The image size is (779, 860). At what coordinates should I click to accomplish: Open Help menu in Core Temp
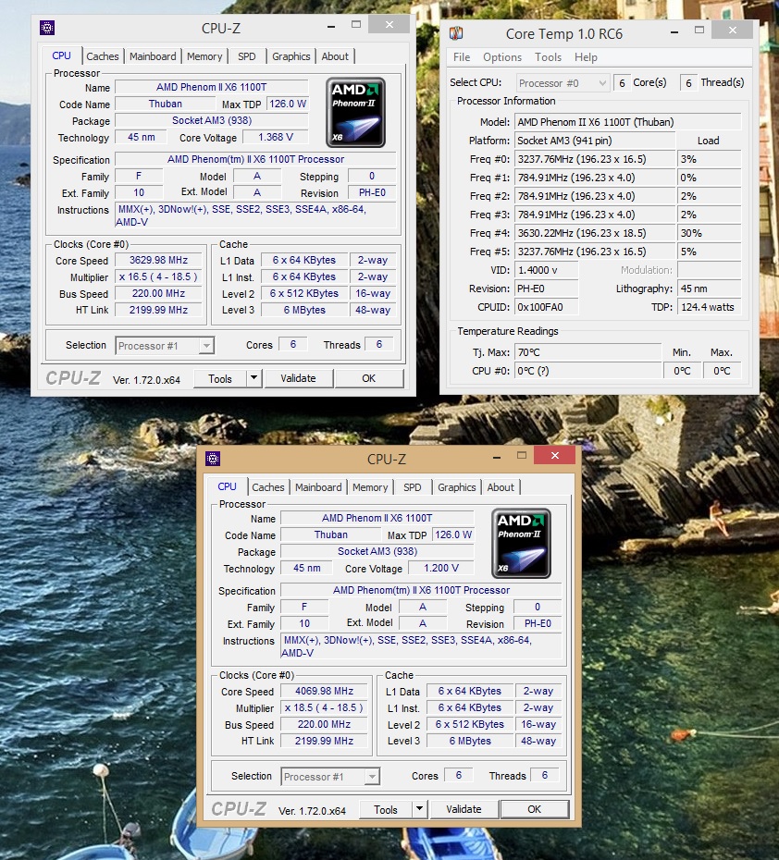(586, 57)
